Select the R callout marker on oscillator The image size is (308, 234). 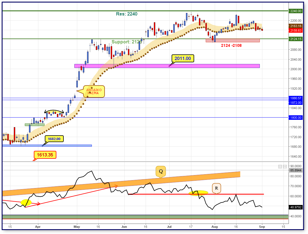click(x=216, y=188)
